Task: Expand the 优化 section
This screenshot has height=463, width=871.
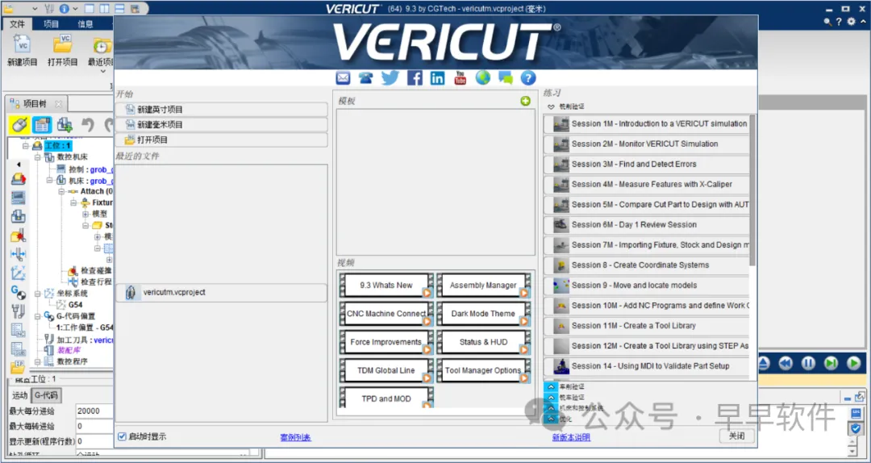Action: (551, 419)
